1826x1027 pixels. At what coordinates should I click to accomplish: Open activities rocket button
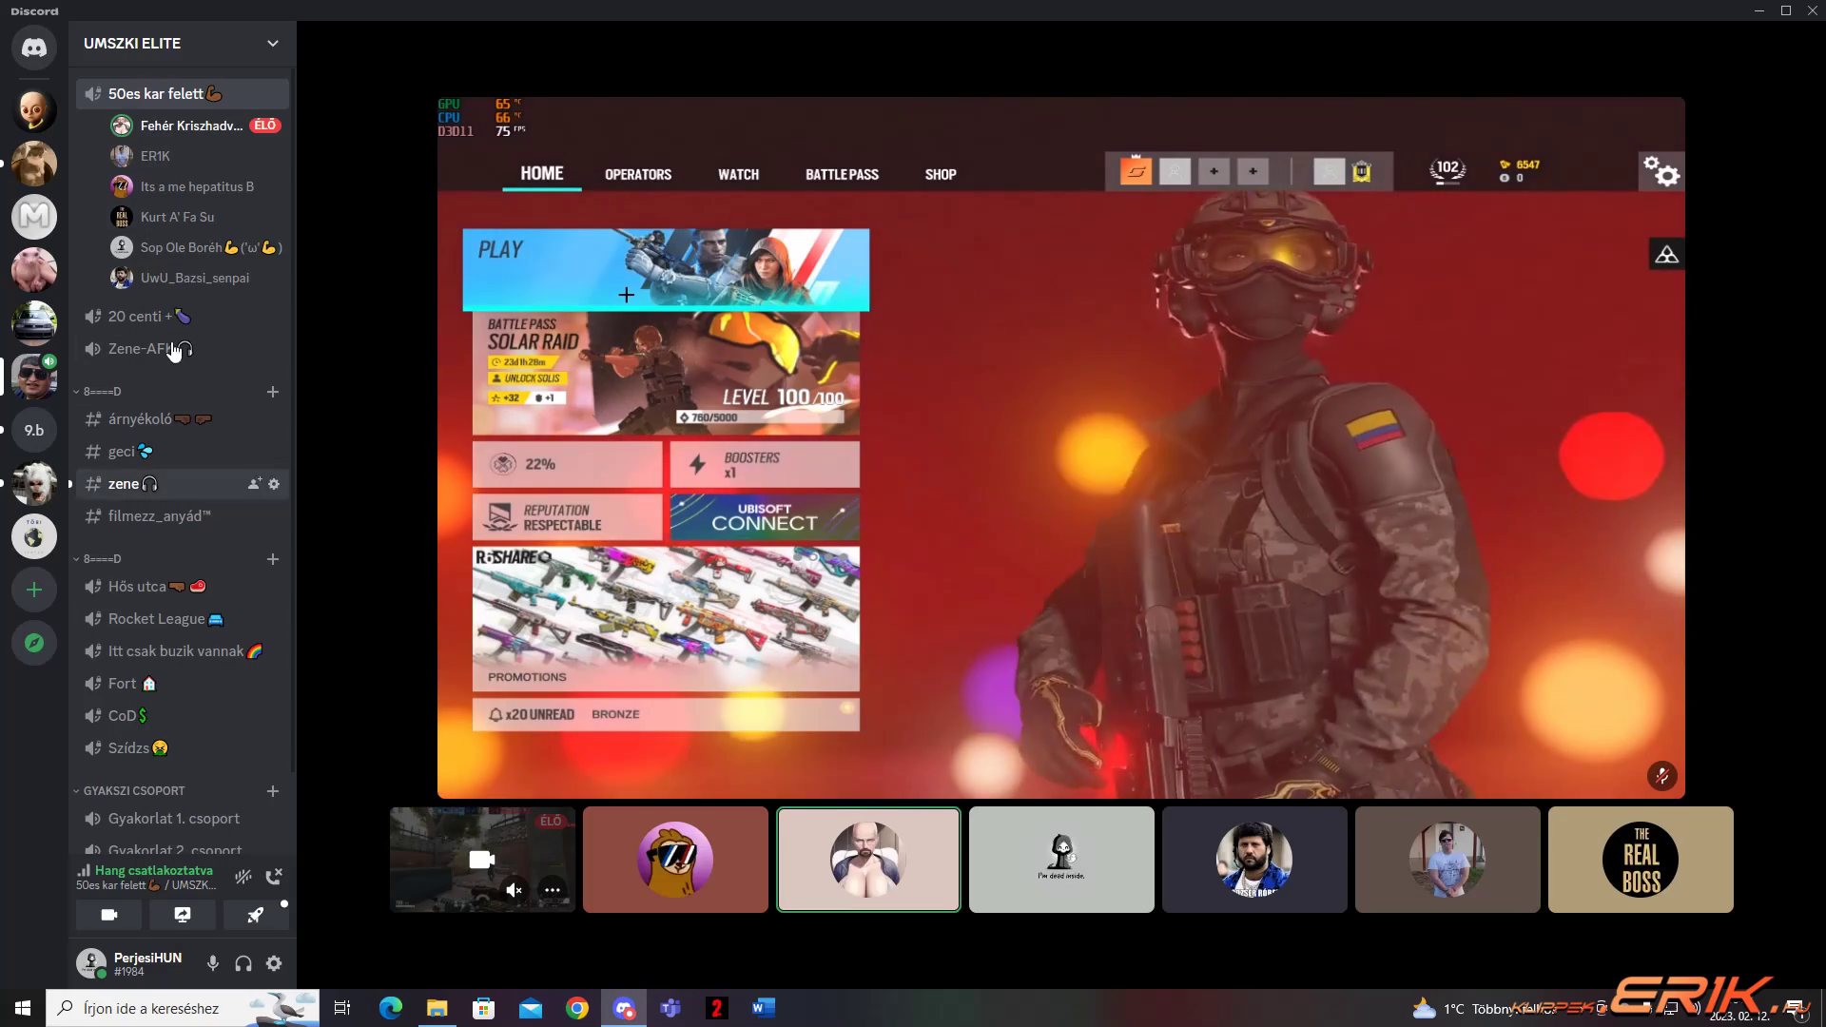coord(255,915)
